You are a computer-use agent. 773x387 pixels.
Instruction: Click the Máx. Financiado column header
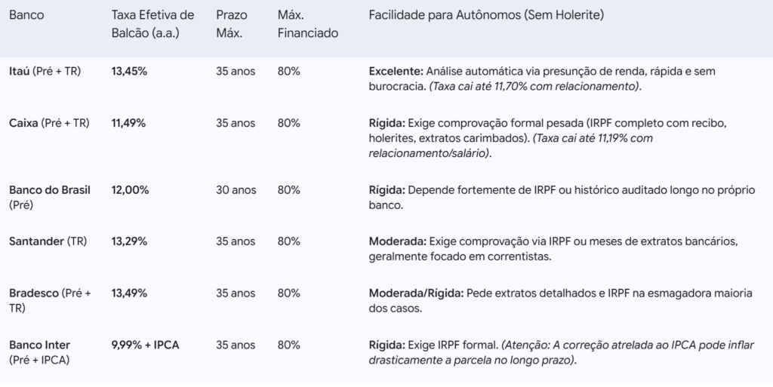point(308,24)
